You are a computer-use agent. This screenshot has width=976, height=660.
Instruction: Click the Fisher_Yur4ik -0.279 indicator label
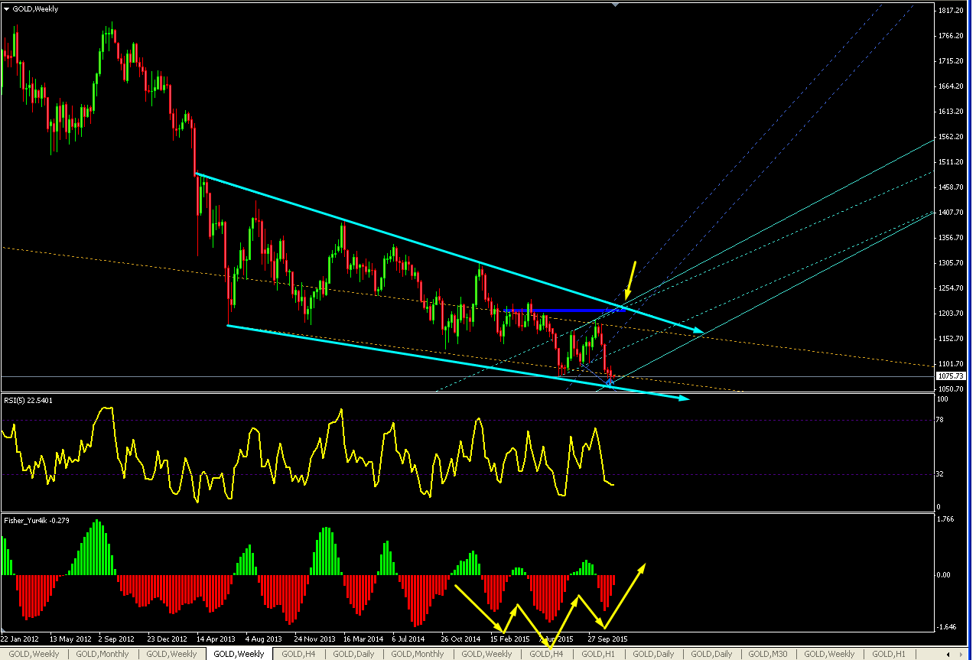click(36, 520)
